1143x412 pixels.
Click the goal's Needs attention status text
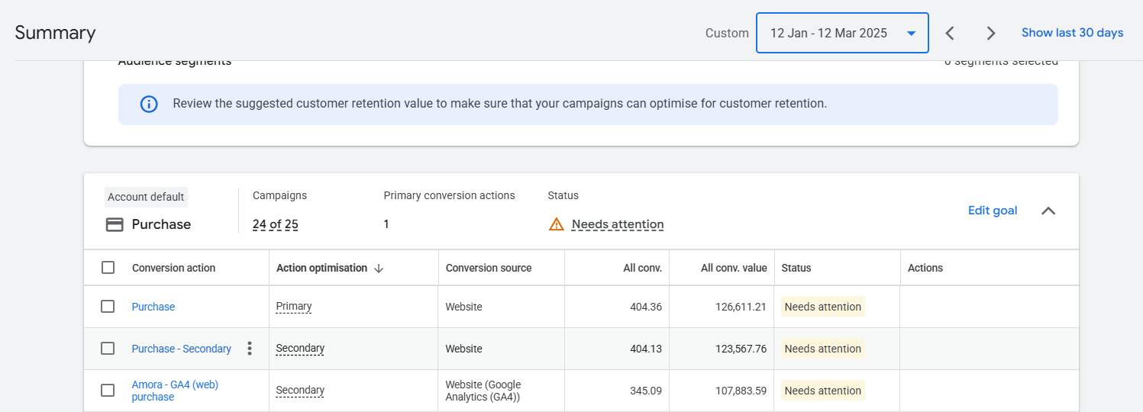(x=618, y=224)
